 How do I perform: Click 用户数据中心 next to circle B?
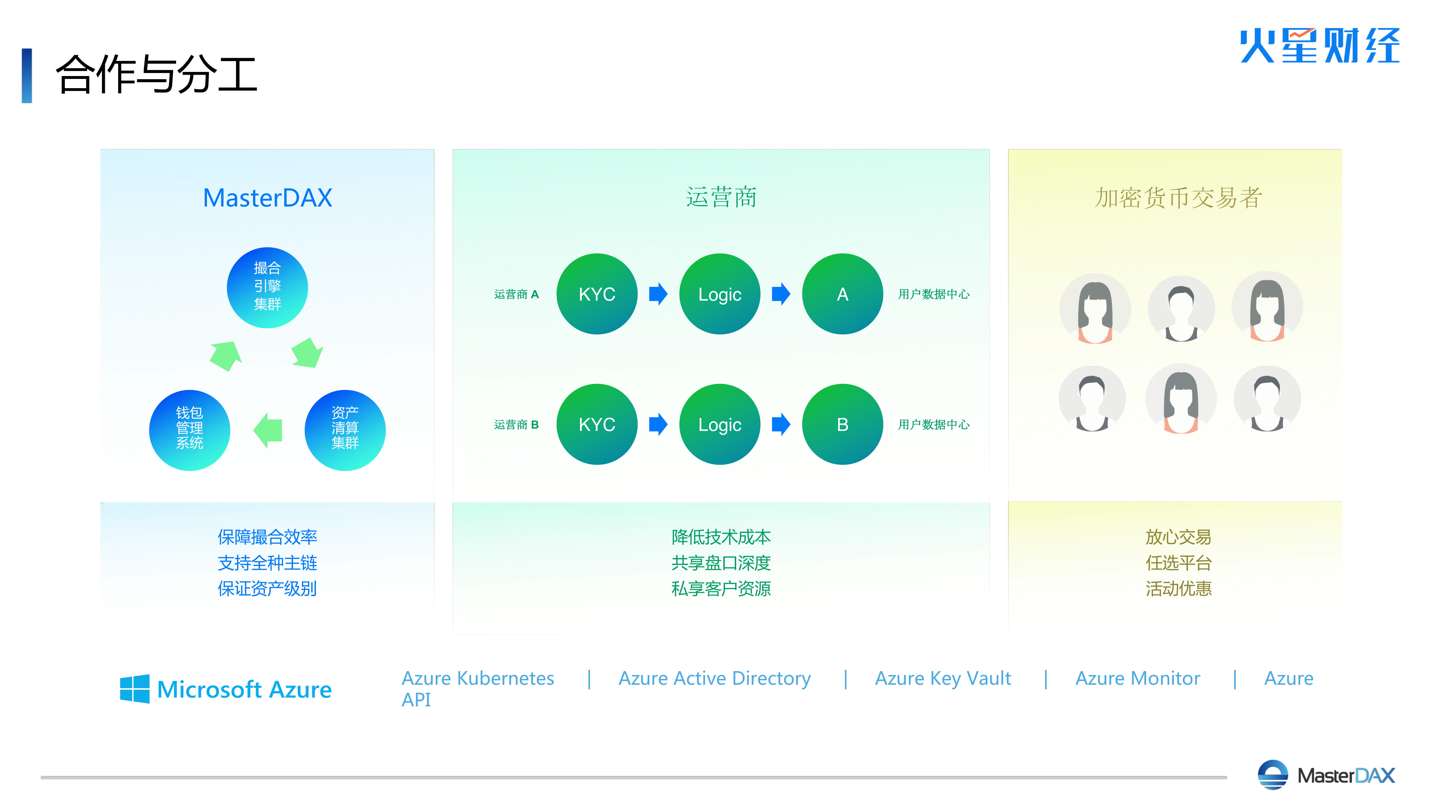point(933,424)
